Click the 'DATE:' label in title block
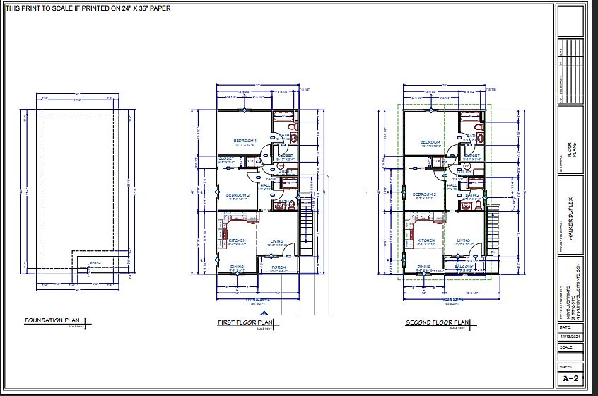The image size is (598, 396). pos(565,327)
